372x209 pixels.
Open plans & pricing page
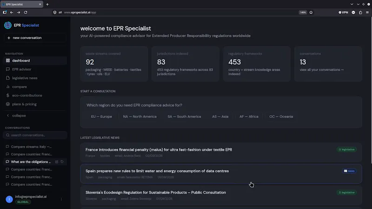[35, 104]
